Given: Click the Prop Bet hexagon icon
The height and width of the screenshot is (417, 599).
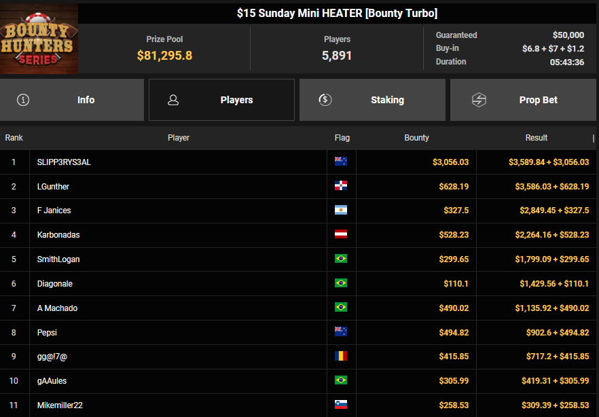Looking at the screenshot, I should click(479, 100).
